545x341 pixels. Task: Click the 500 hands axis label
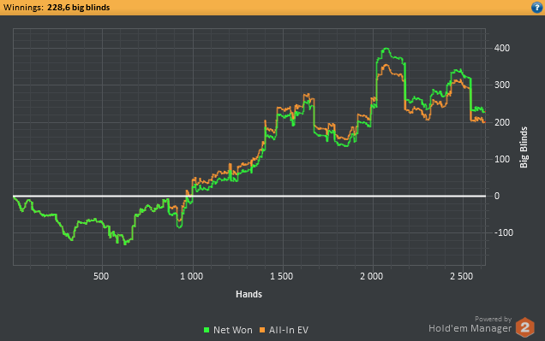point(101,276)
